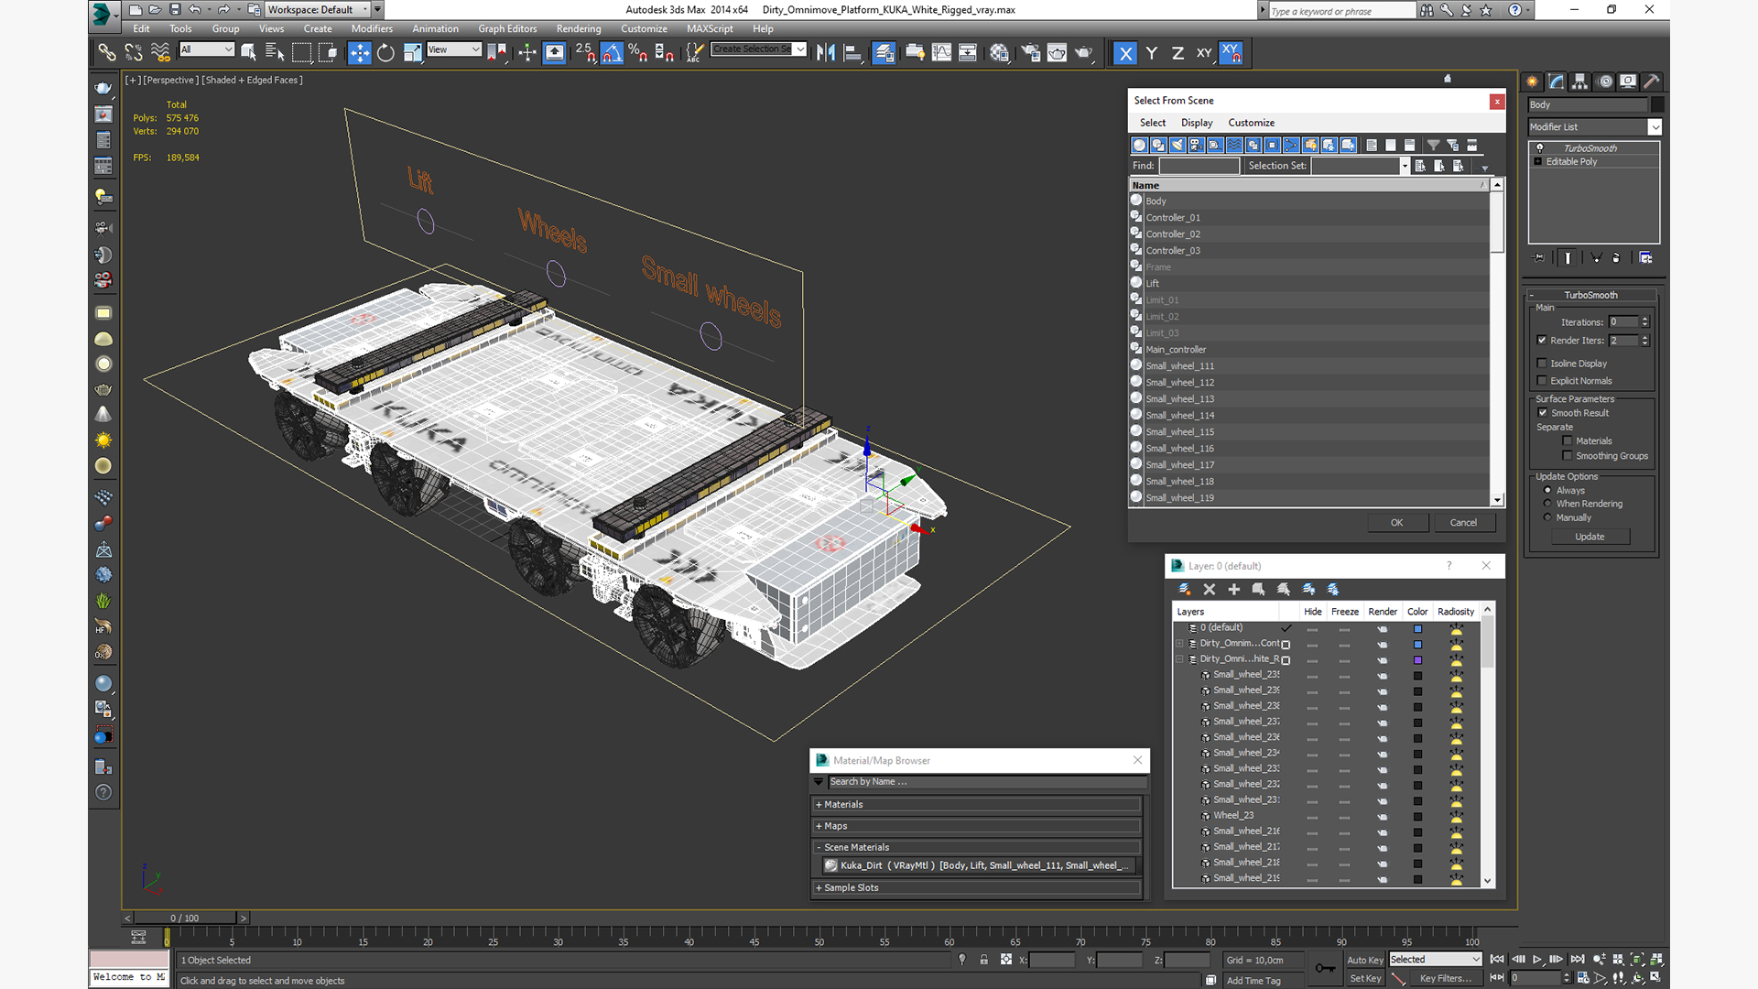The height and width of the screenshot is (989, 1758).
Task: Open the Hierarchy command panel tab
Action: [x=1579, y=82]
